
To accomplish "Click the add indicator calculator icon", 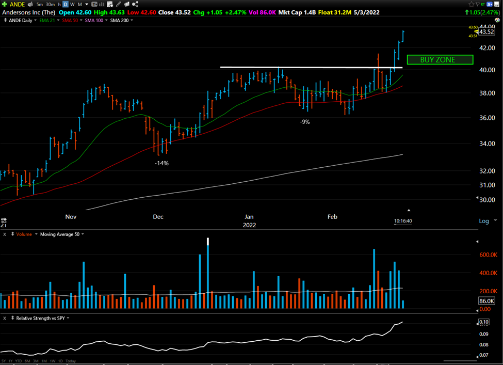I will [x=110, y=4].
